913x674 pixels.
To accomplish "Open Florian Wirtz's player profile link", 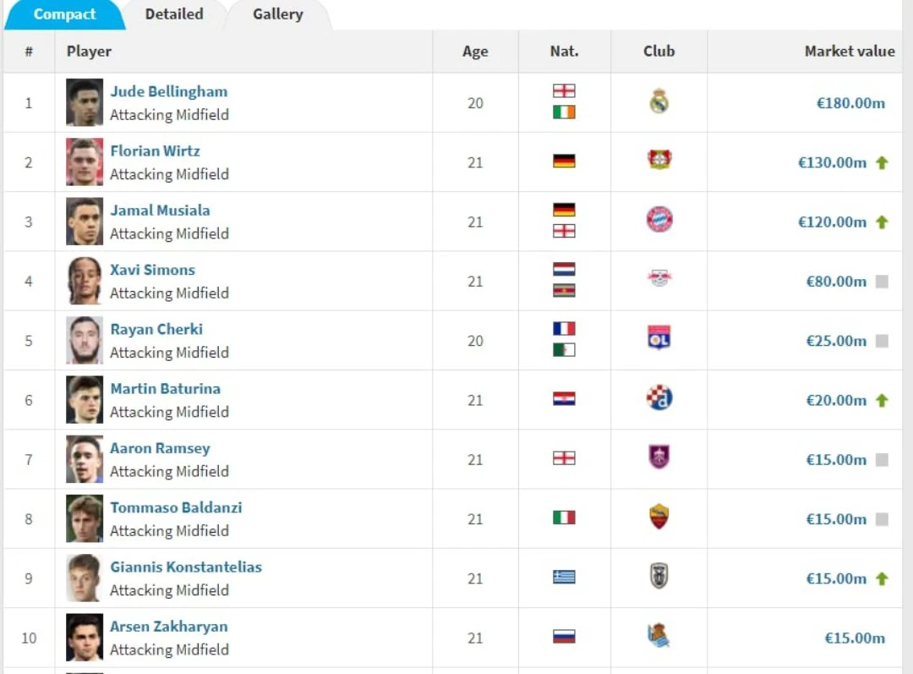I will [155, 151].
